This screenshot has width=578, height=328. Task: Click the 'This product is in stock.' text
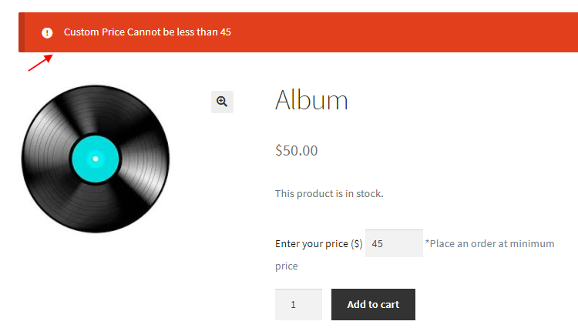click(329, 193)
